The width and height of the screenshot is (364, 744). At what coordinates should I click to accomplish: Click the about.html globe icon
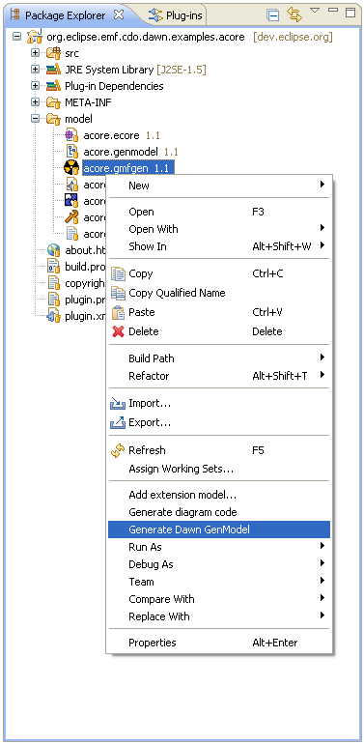(x=53, y=249)
